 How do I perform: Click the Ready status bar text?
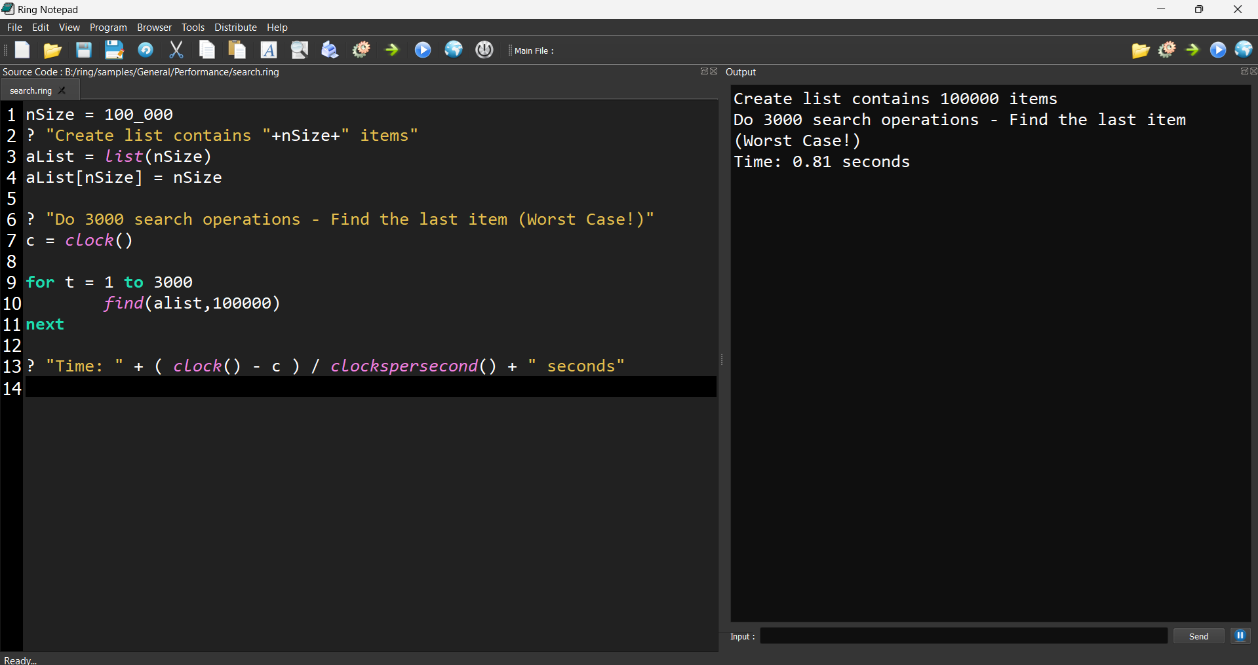pyautogui.click(x=20, y=660)
